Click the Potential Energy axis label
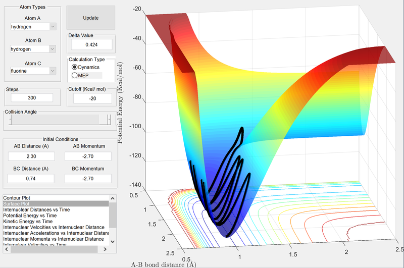Viewport: 404px width, 268px height. point(120,102)
